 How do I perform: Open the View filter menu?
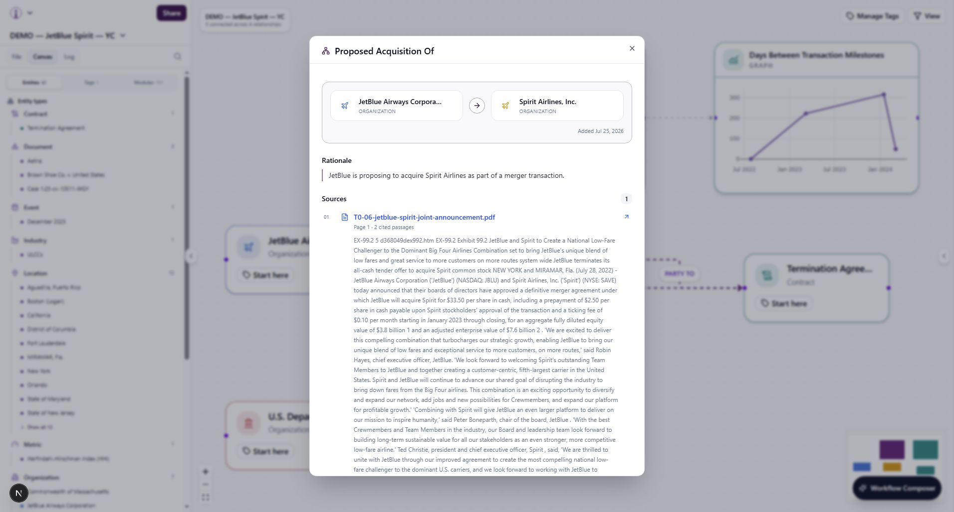click(927, 16)
